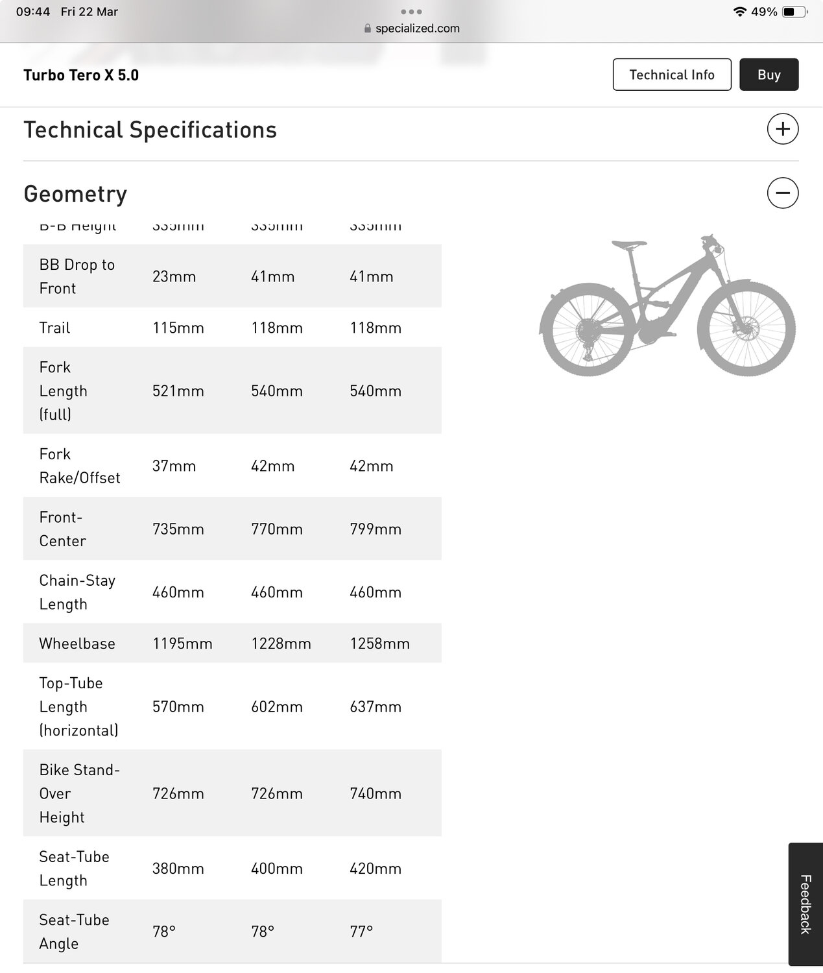Tap the three-dot multitasking icon
Viewport: 823px width, 973px height.
tap(411, 12)
